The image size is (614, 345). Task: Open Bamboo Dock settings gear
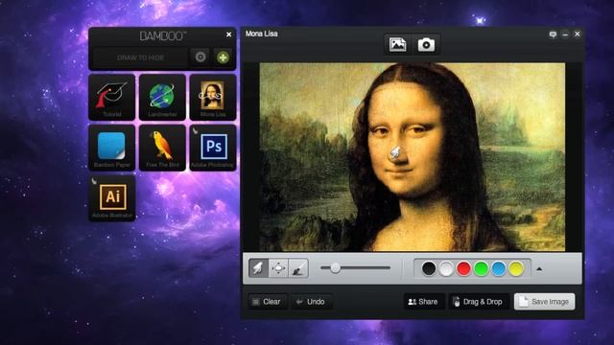[x=201, y=57]
